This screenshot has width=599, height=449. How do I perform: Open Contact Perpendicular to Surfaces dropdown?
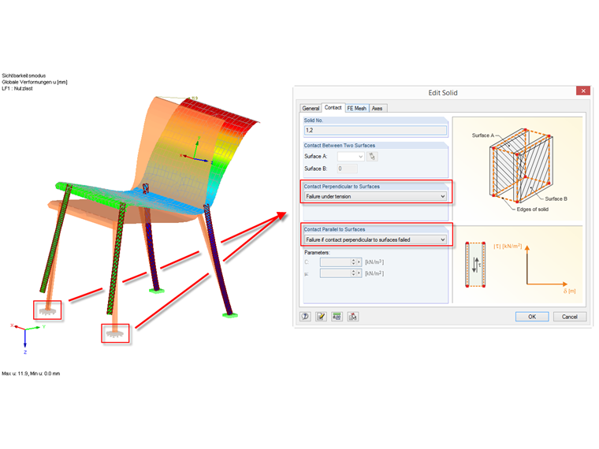(375, 196)
